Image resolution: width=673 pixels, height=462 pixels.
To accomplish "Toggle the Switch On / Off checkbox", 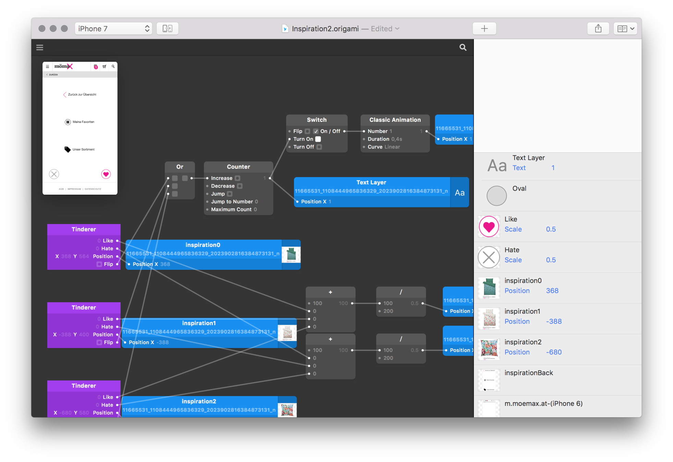I will pyautogui.click(x=316, y=131).
